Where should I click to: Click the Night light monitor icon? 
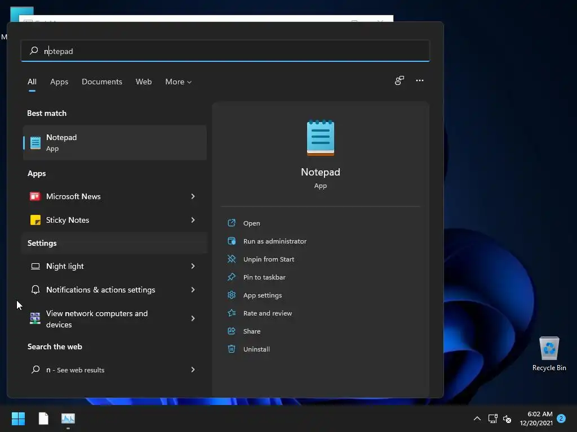click(35, 266)
